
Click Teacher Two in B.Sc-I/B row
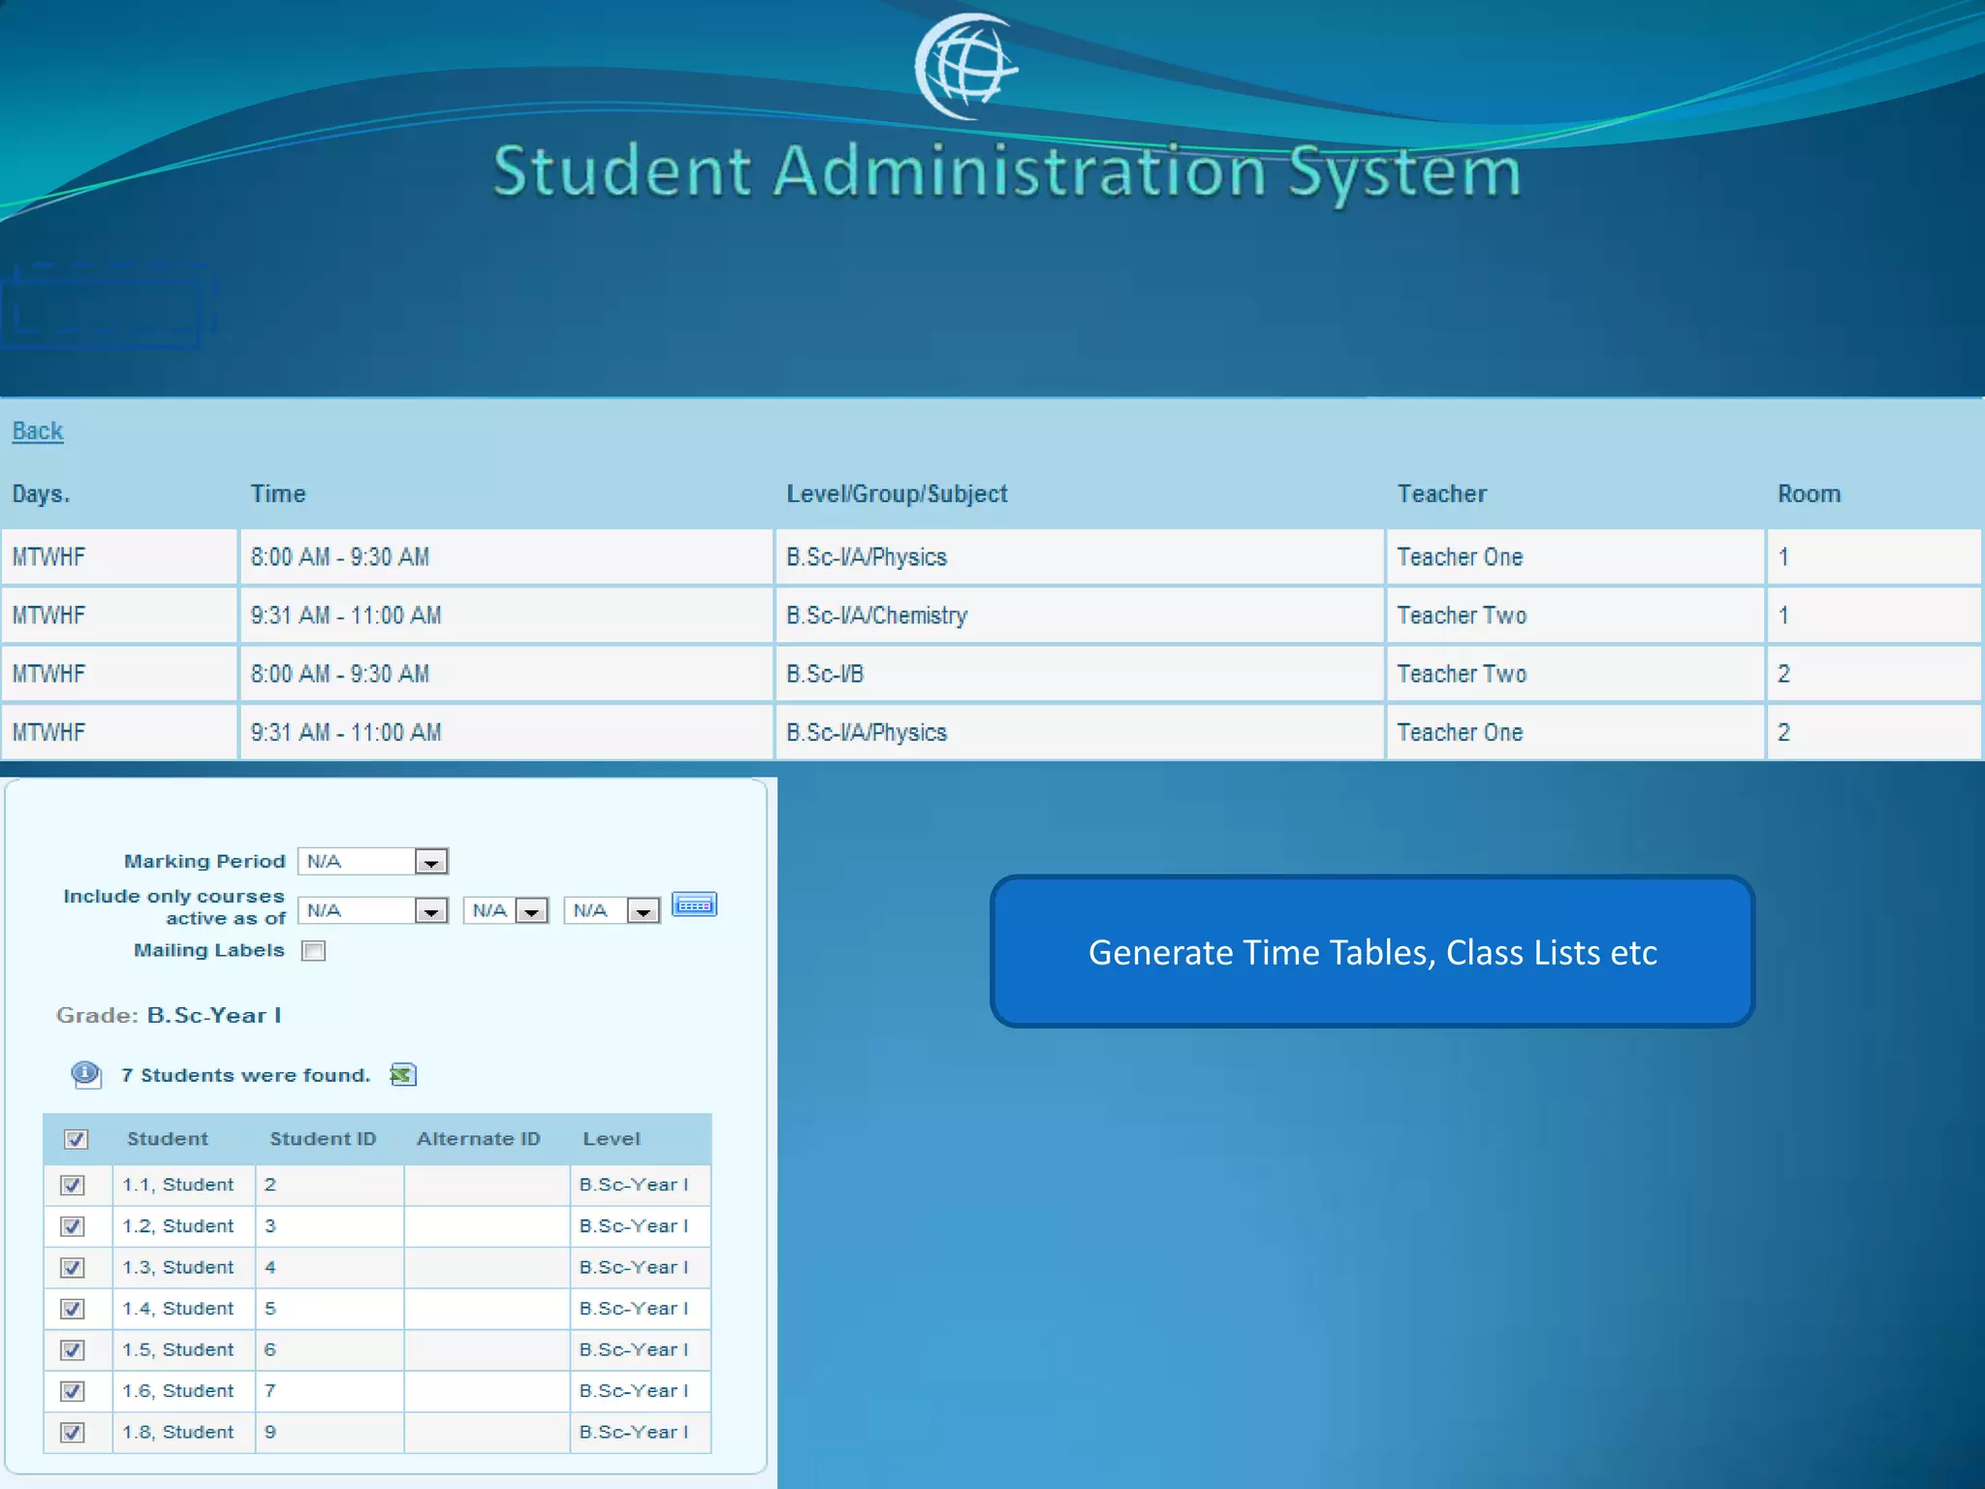[1462, 674]
